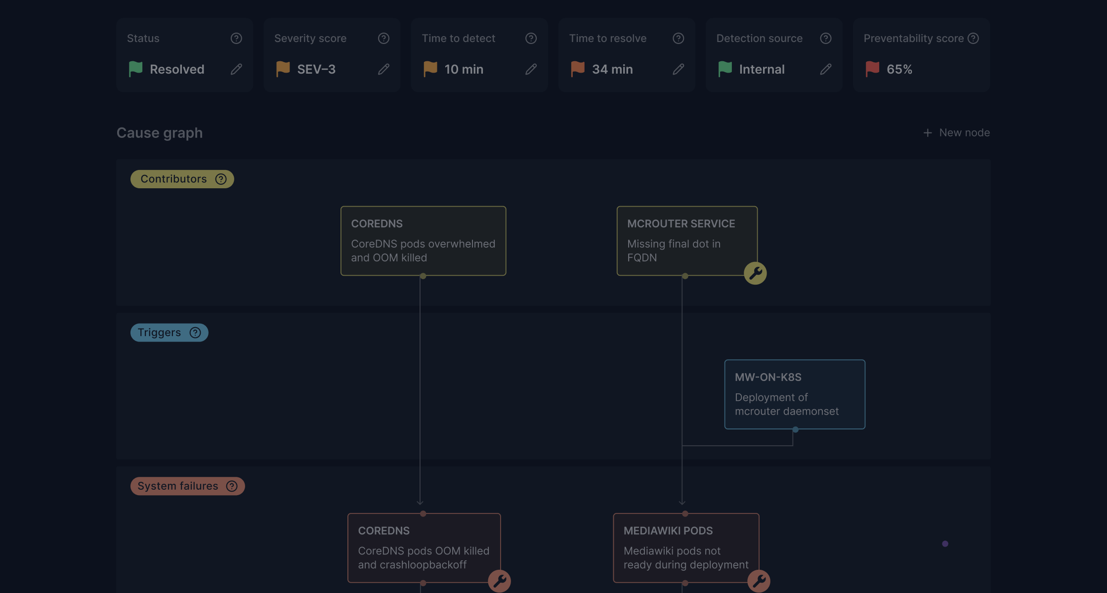Select the MW-ON-K8S trigger node
The height and width of the screenshot is (593, 1107).
click(x=794, y=394)
